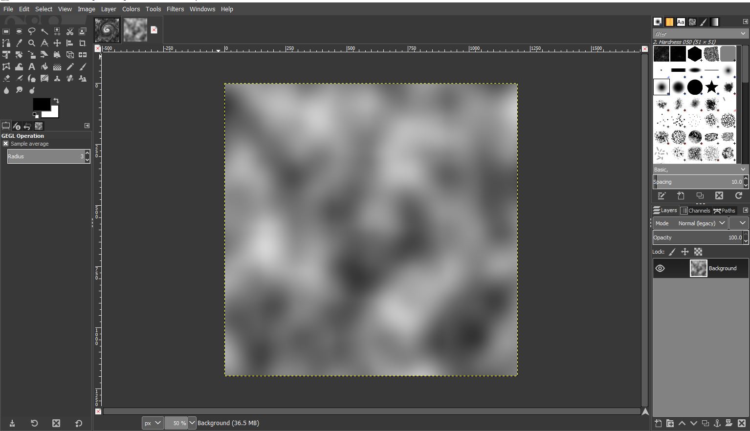Toggle lock position and size

[685, 252]
